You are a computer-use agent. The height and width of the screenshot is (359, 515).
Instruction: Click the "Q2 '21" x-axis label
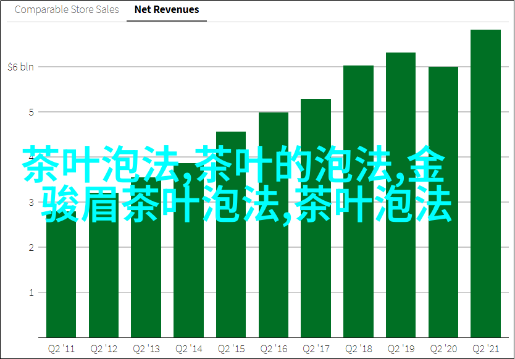[485, 348]
